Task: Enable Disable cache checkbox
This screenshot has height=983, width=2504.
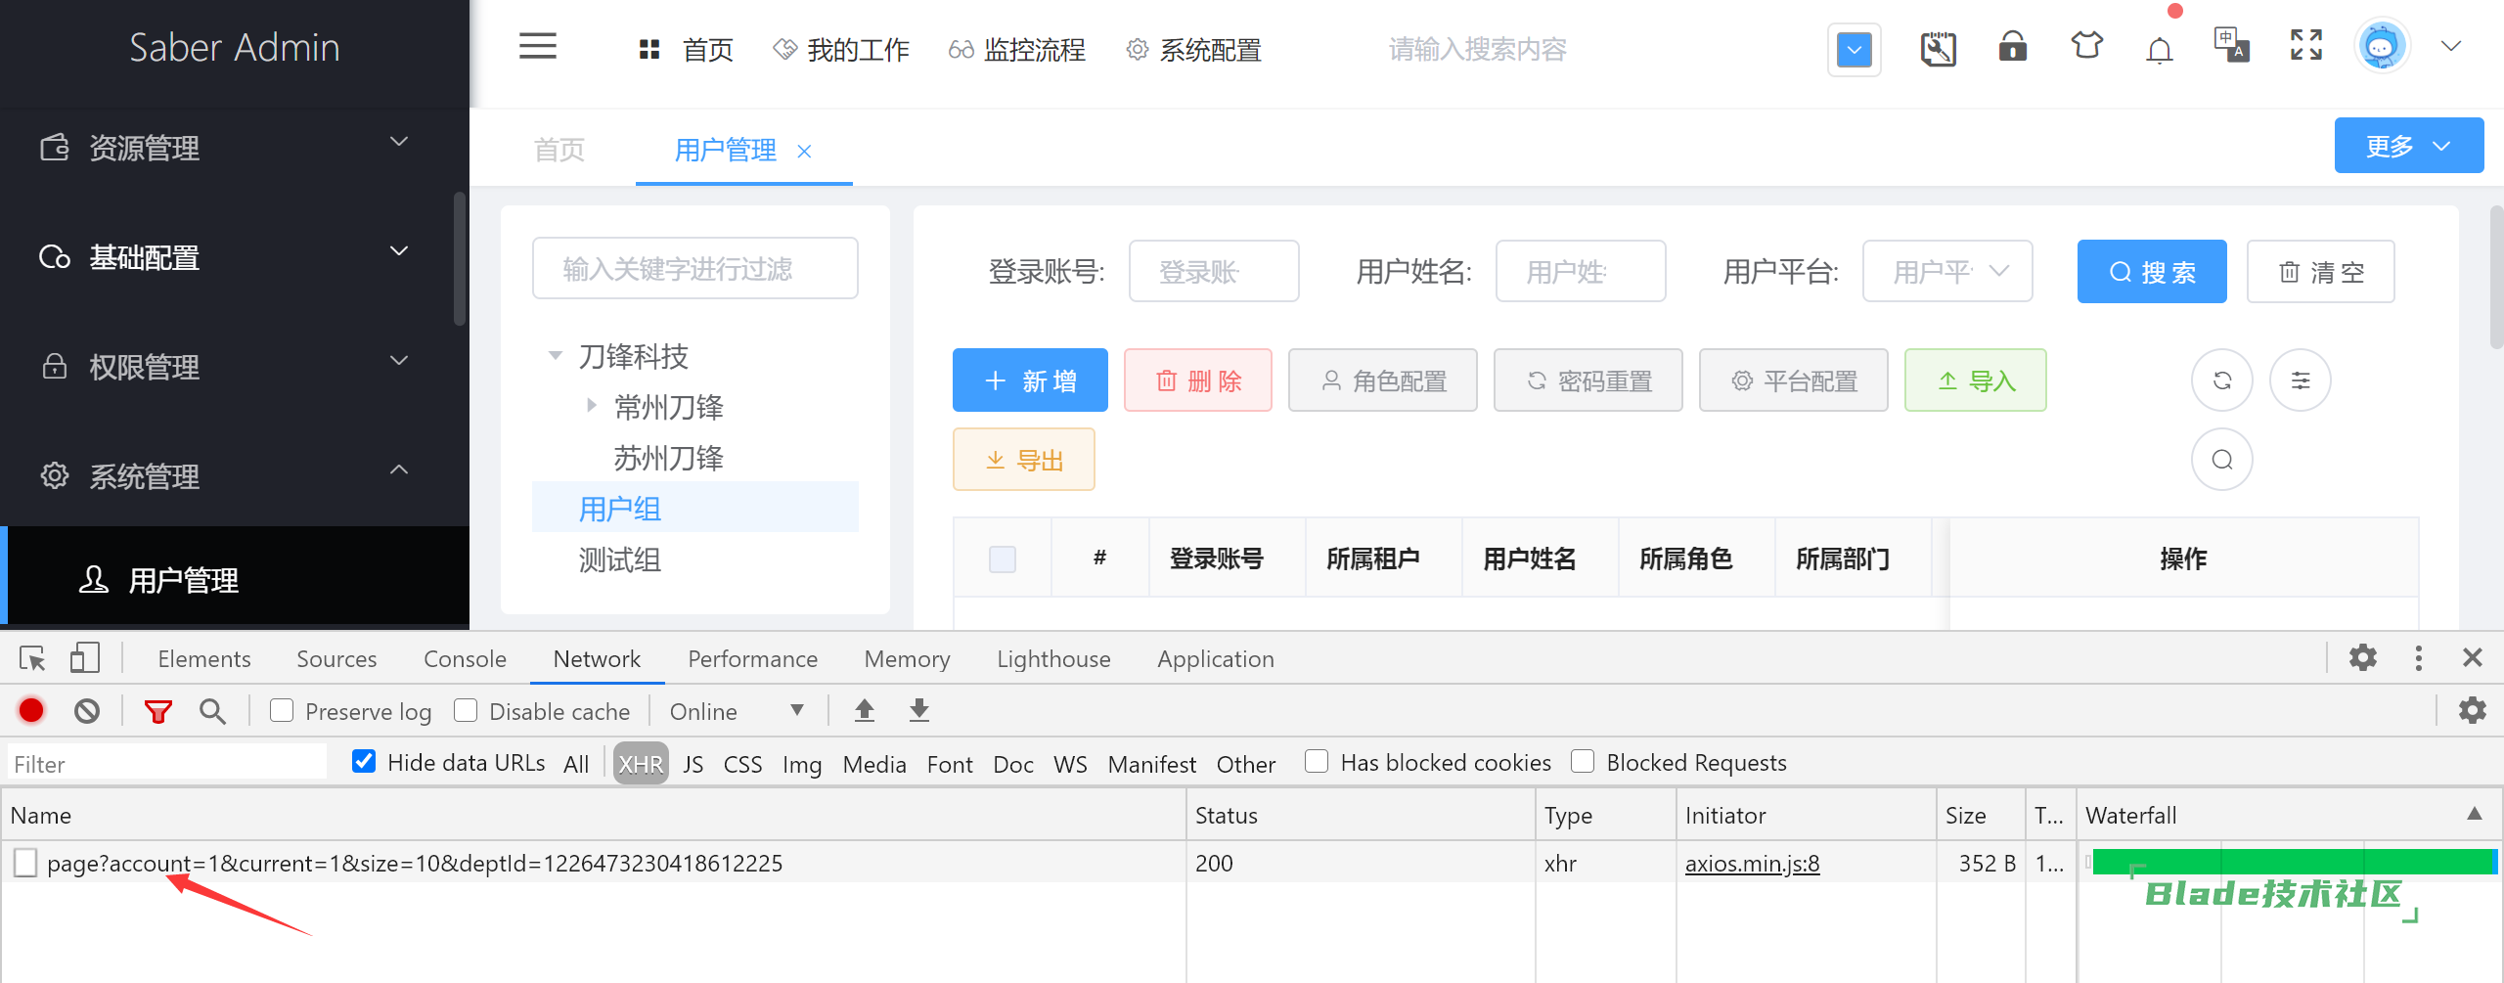Action: [466, 710]
